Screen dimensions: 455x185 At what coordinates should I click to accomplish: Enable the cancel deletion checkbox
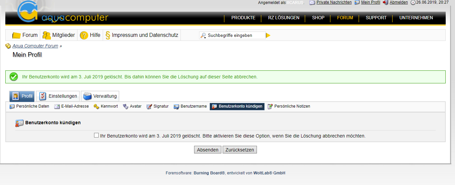click(96, 135)
